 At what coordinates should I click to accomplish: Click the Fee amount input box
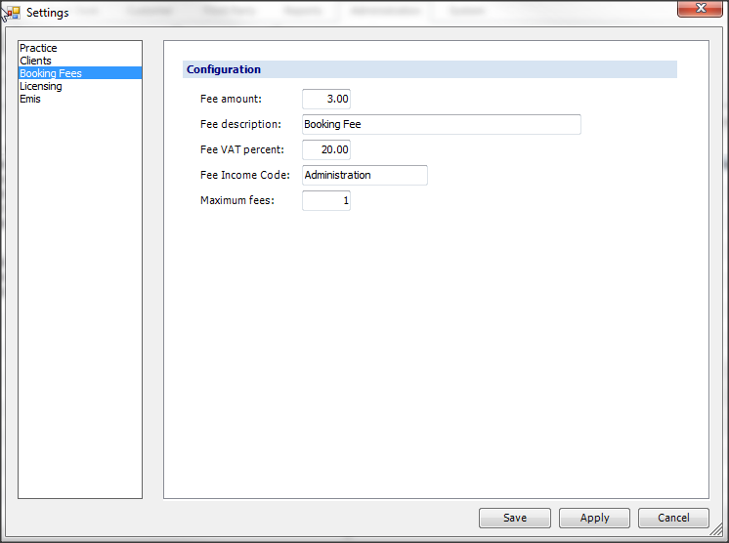pyautogui.click(x=325, y=99)
